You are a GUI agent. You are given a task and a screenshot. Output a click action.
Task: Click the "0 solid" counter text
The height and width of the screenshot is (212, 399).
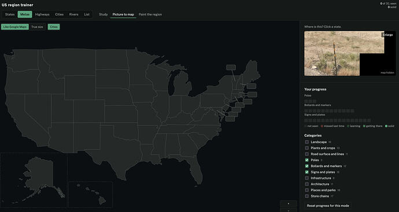[392, 7]
